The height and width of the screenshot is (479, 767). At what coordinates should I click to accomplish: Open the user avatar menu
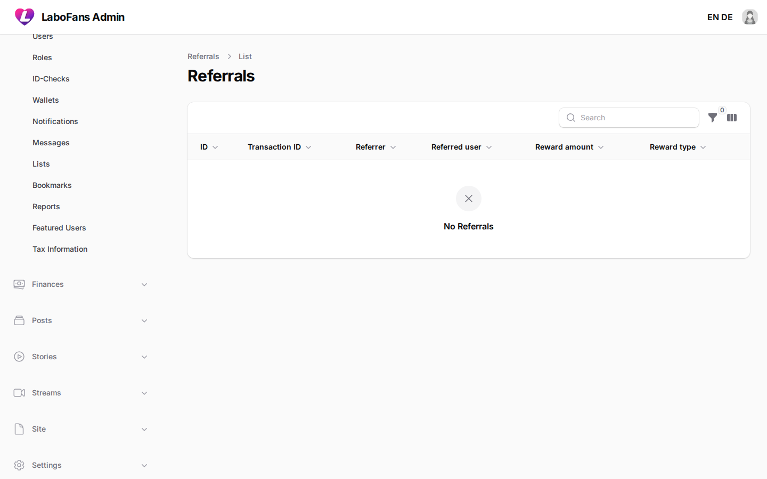pyautogui.click(x=750, y=17)
